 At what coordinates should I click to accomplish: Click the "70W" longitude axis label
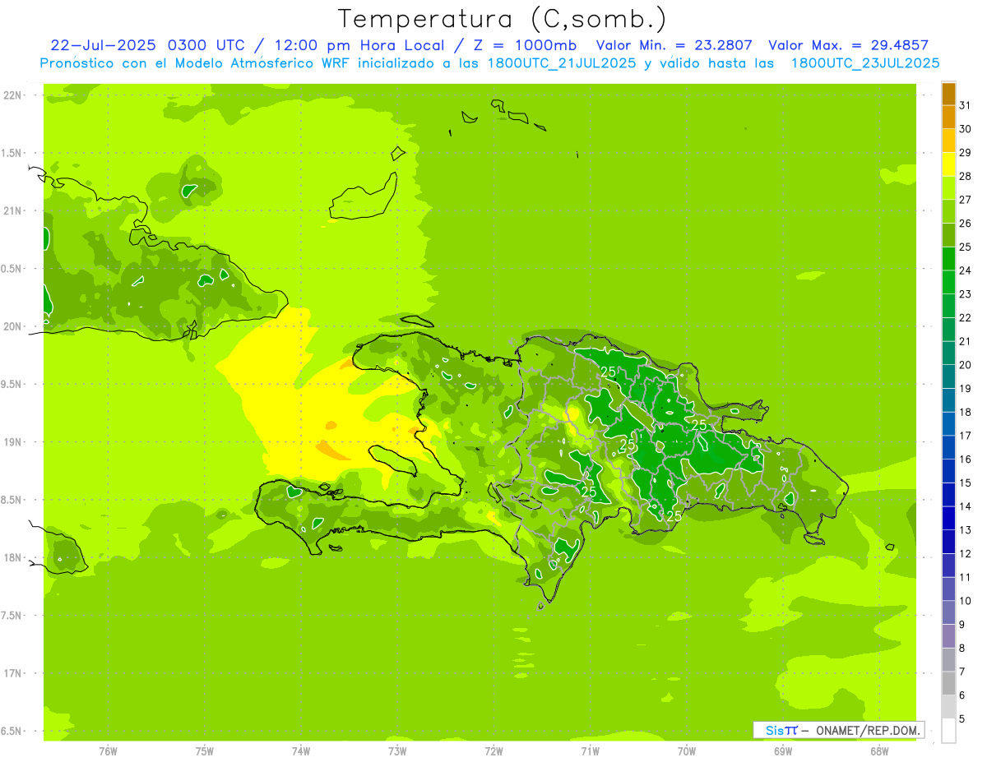coord(687,751)
